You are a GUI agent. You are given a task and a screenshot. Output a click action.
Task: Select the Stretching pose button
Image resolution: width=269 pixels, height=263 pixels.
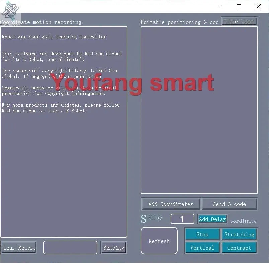[x=239, y=234]
